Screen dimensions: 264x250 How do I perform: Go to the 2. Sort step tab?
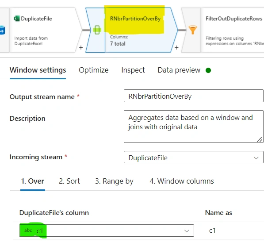point(69,181)
